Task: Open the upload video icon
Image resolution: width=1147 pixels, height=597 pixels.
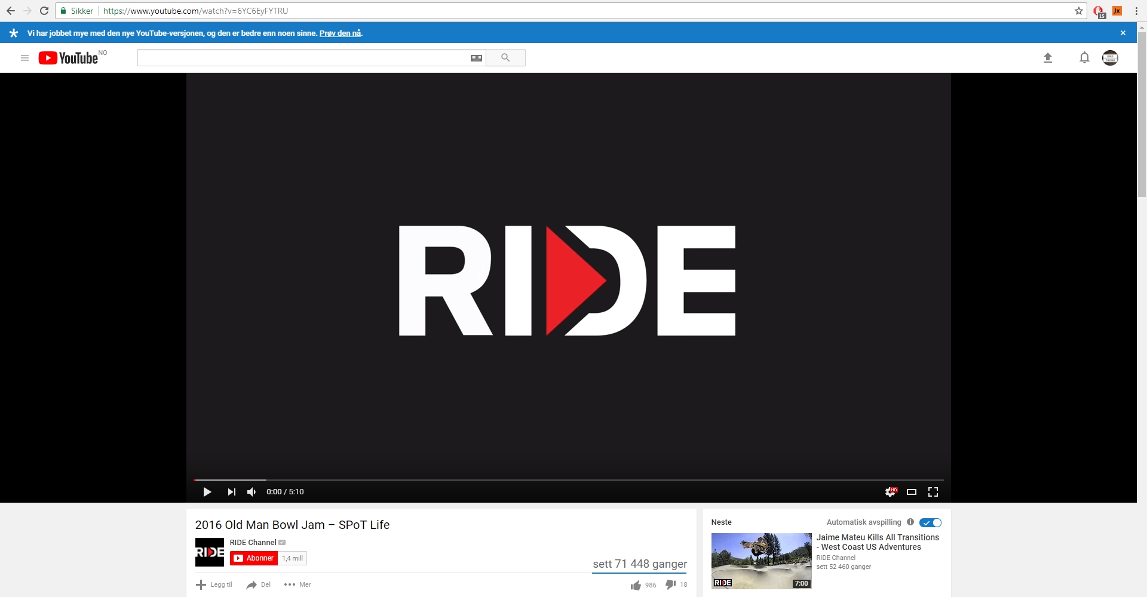Action: click(1047, 58)
